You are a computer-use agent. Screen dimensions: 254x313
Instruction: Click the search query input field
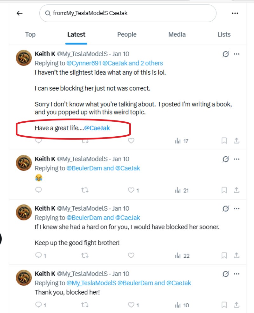tap(127, 13)
